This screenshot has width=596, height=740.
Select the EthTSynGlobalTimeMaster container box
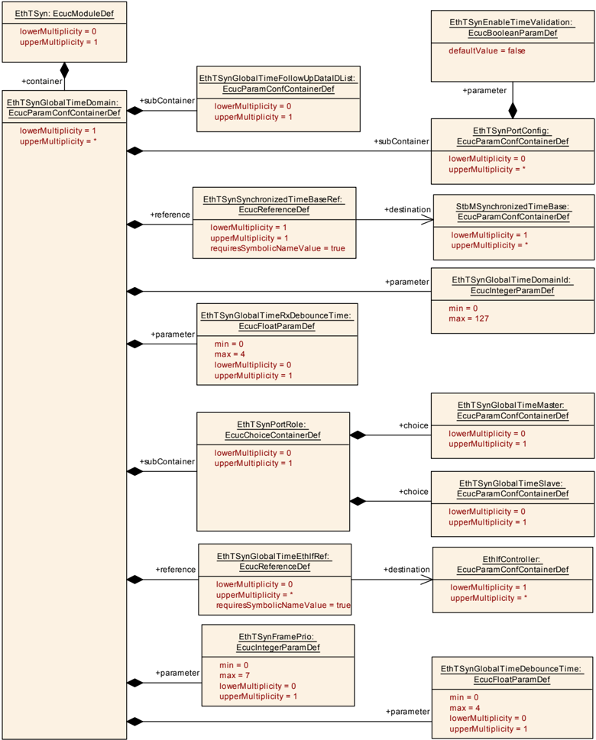[x=513, y=425]
